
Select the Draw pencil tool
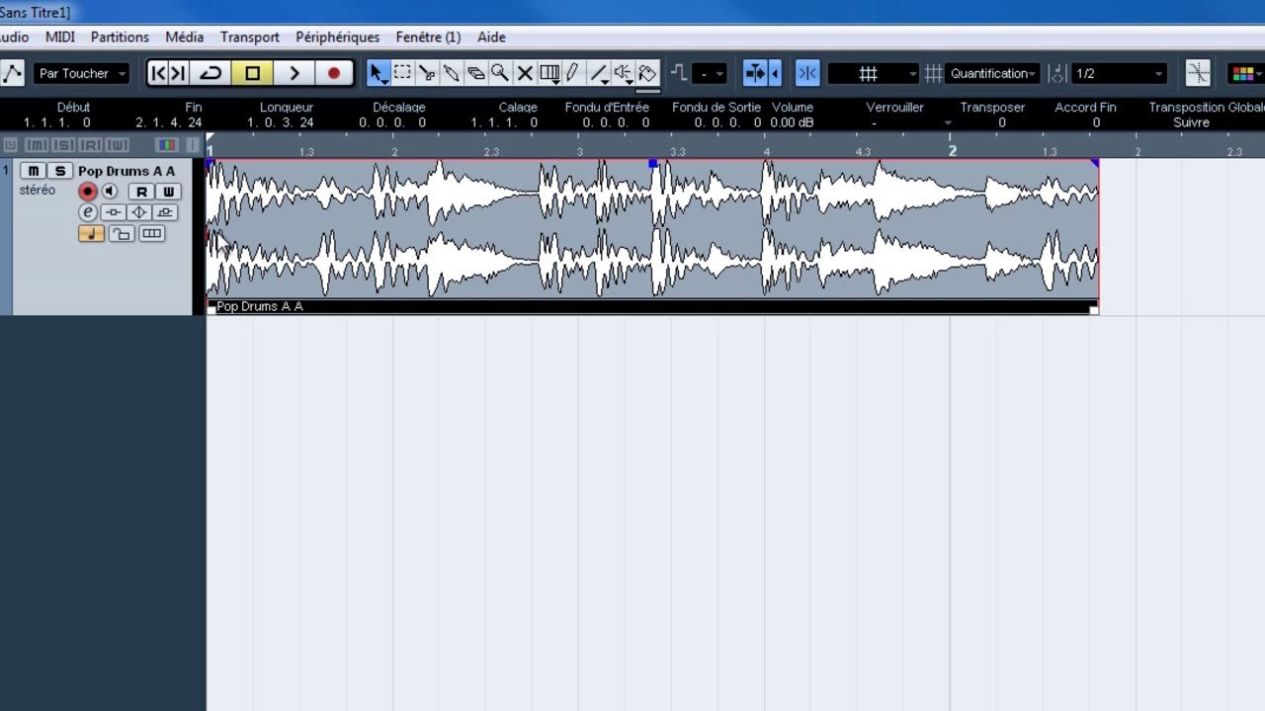click(x=573, y=73)
